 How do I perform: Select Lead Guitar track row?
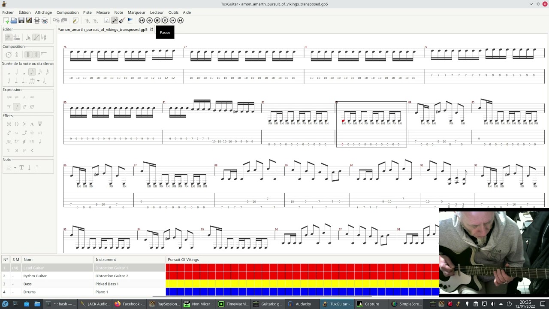tap(83, 268)
